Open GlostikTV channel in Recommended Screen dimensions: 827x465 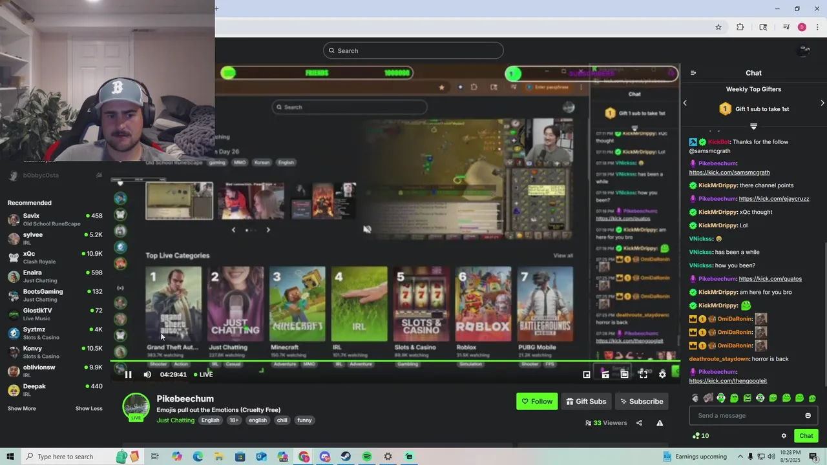[55, 314]
